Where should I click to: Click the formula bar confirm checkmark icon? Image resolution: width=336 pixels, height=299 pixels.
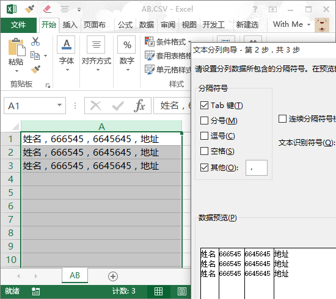pos(118,106)
